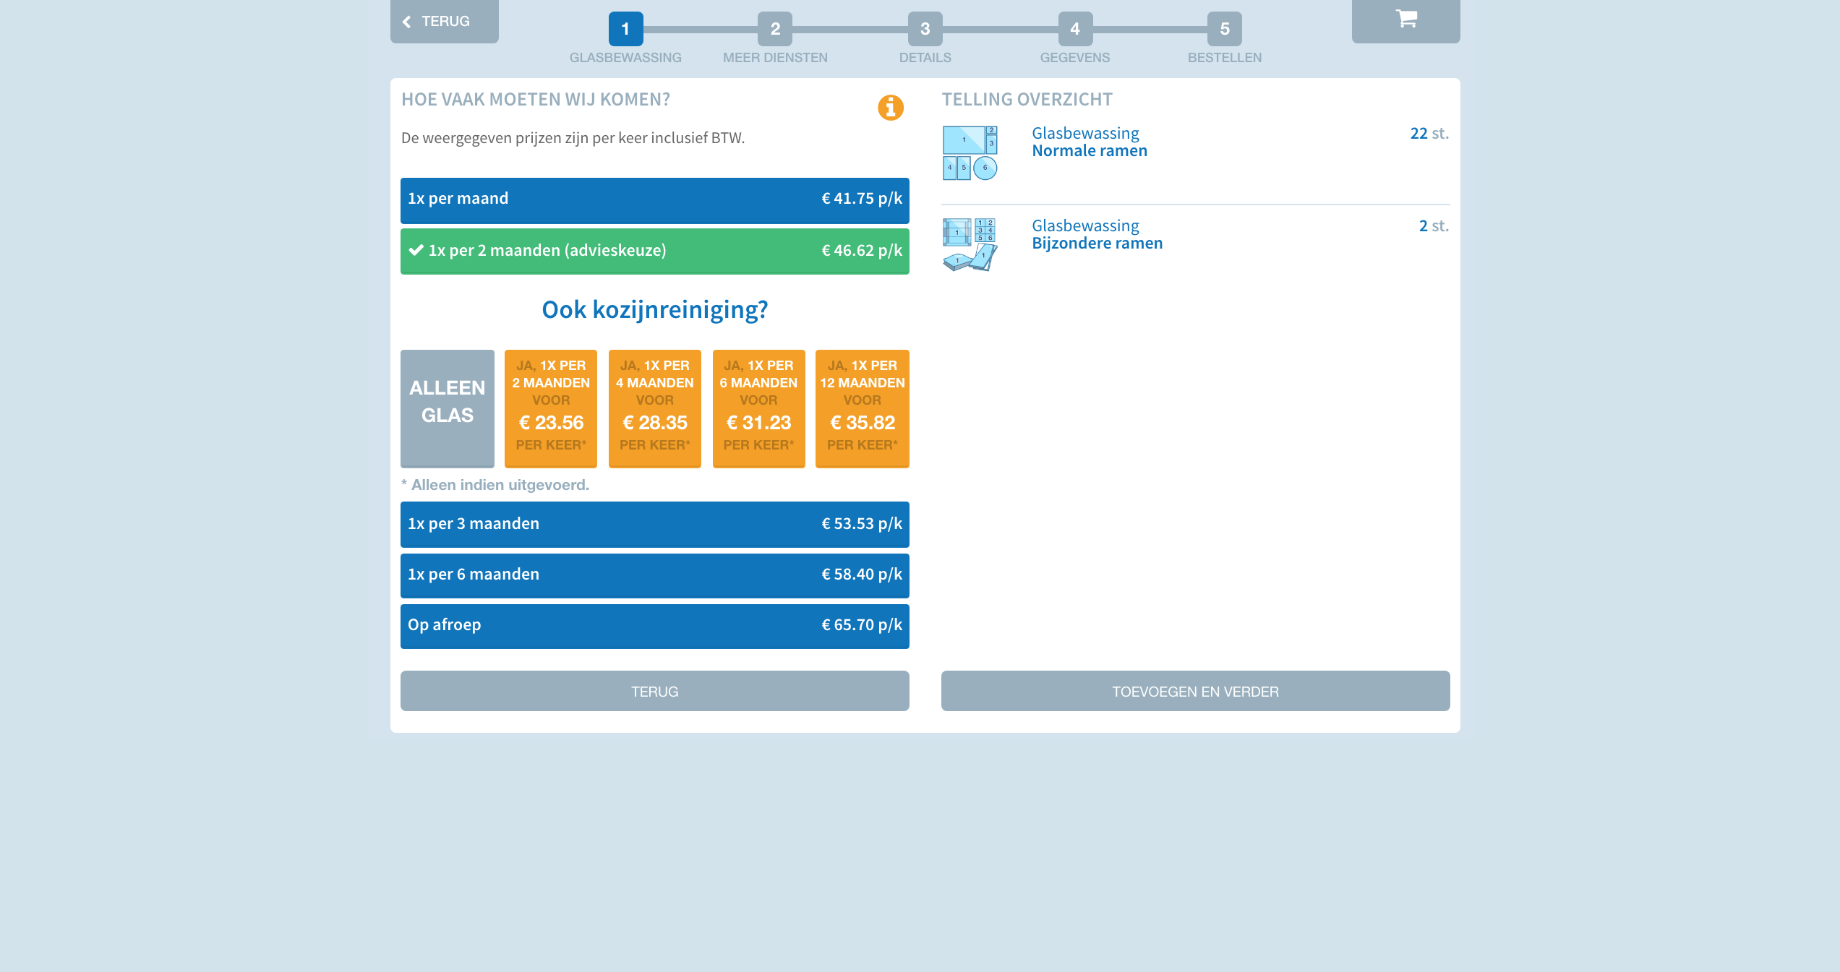The image size is (1840, 972).
Task: Click the Bijzondere ramen window illustration
Action: click(970, 244)
